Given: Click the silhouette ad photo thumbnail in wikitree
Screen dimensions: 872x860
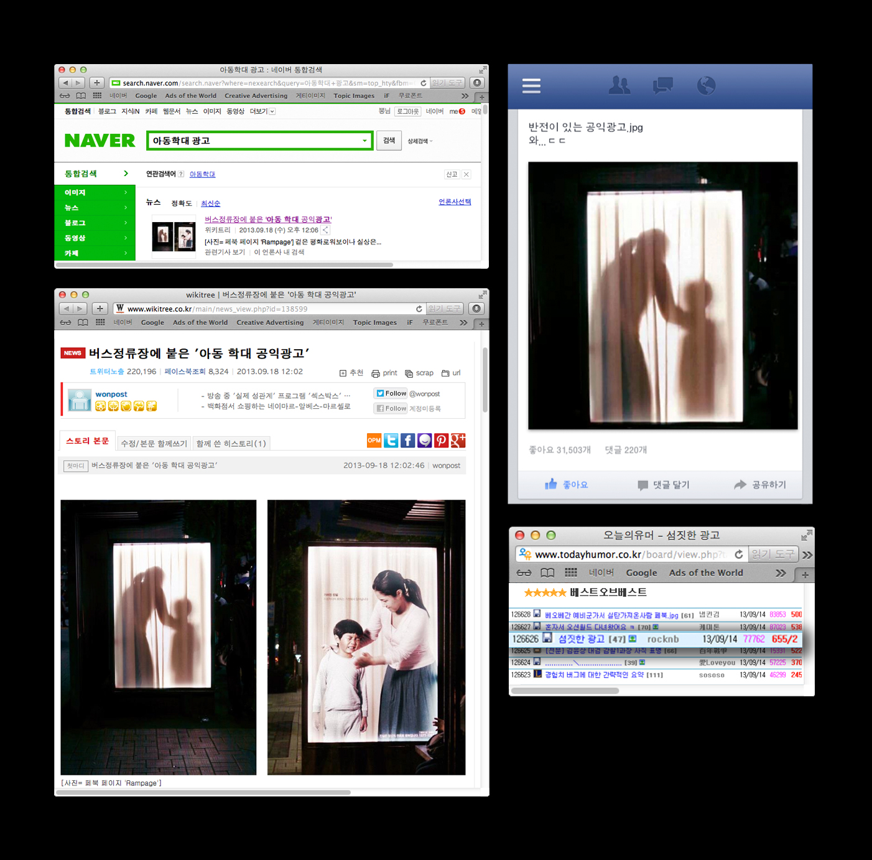Looking at the screenshot, I should (x=159, y=637).
